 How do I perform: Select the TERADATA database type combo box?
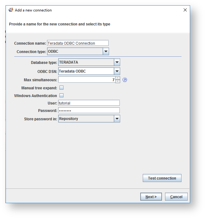pyautogui.click(x=86, y=62)
